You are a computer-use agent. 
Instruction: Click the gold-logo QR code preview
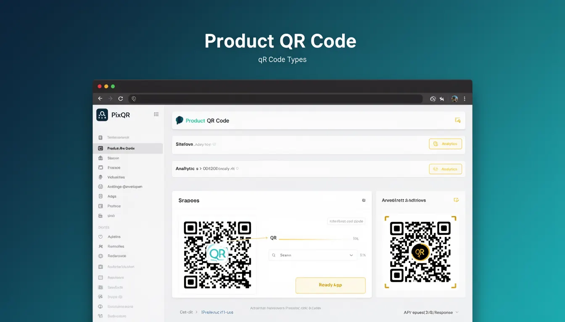(420, 252)
